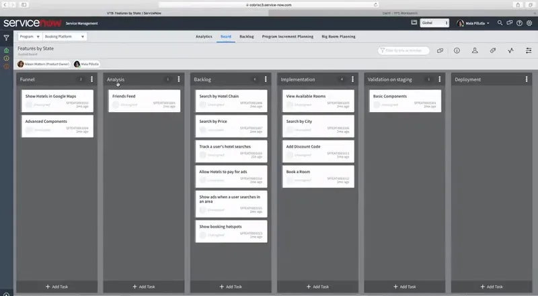Open the Add Discount Code card
Image resolution: width=538 pixels, height=296 pixels.
pyautogui.click(x=318, y=151)
